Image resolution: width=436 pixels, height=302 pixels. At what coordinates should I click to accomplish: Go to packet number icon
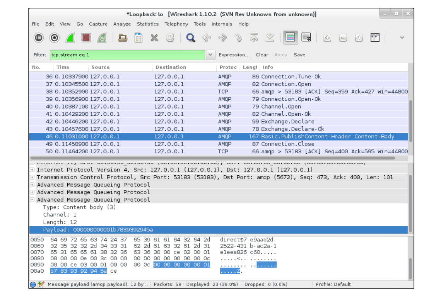tap(238, 37)
